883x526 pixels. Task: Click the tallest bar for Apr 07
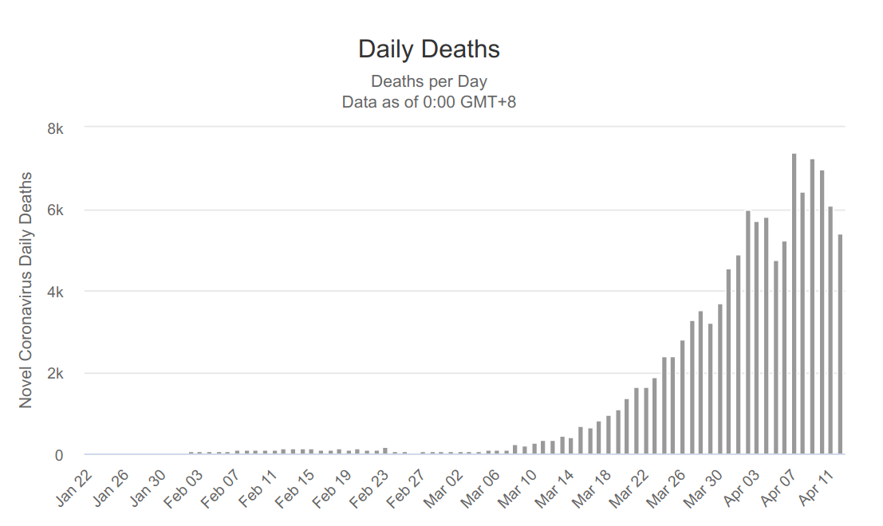(x=794, y=304)
